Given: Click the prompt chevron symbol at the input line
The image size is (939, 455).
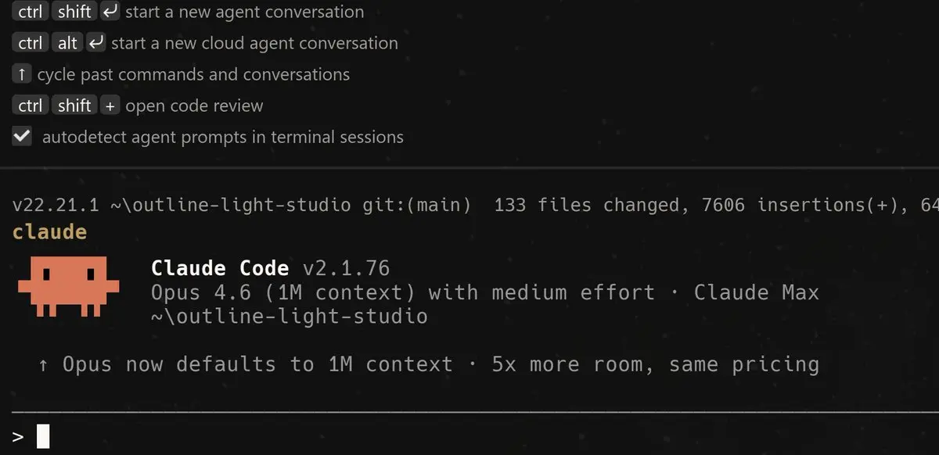Looking at the screenshot, I should (x=19, y=436).
